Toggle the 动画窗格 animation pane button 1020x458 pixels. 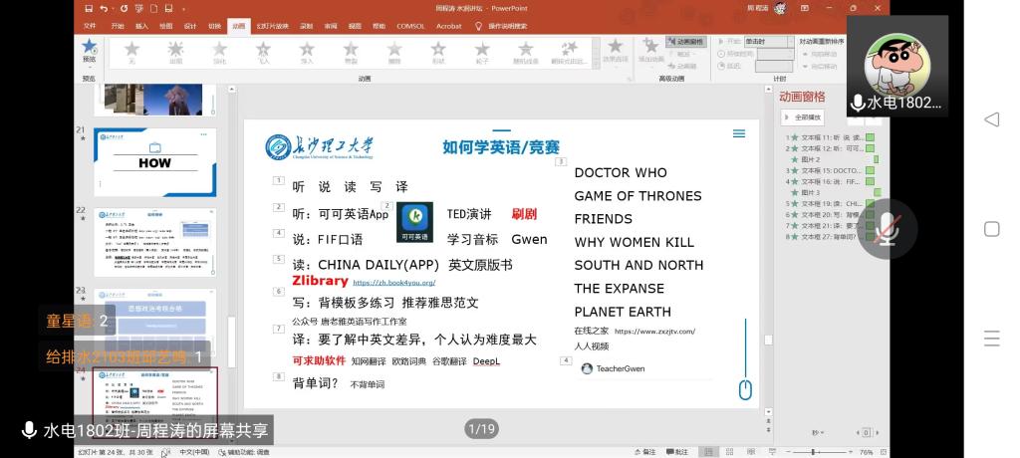[685, 42]
